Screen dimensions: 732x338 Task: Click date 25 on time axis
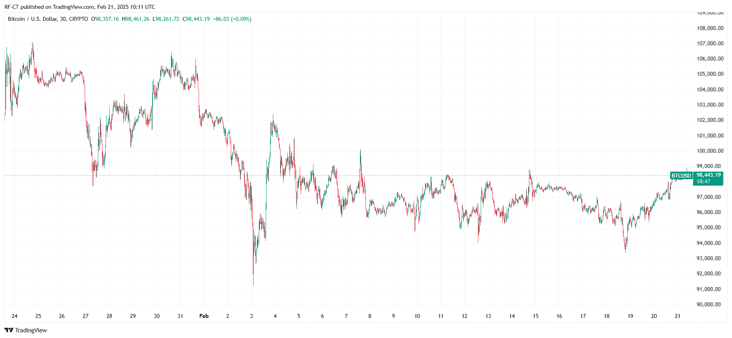tap(38, 316)
